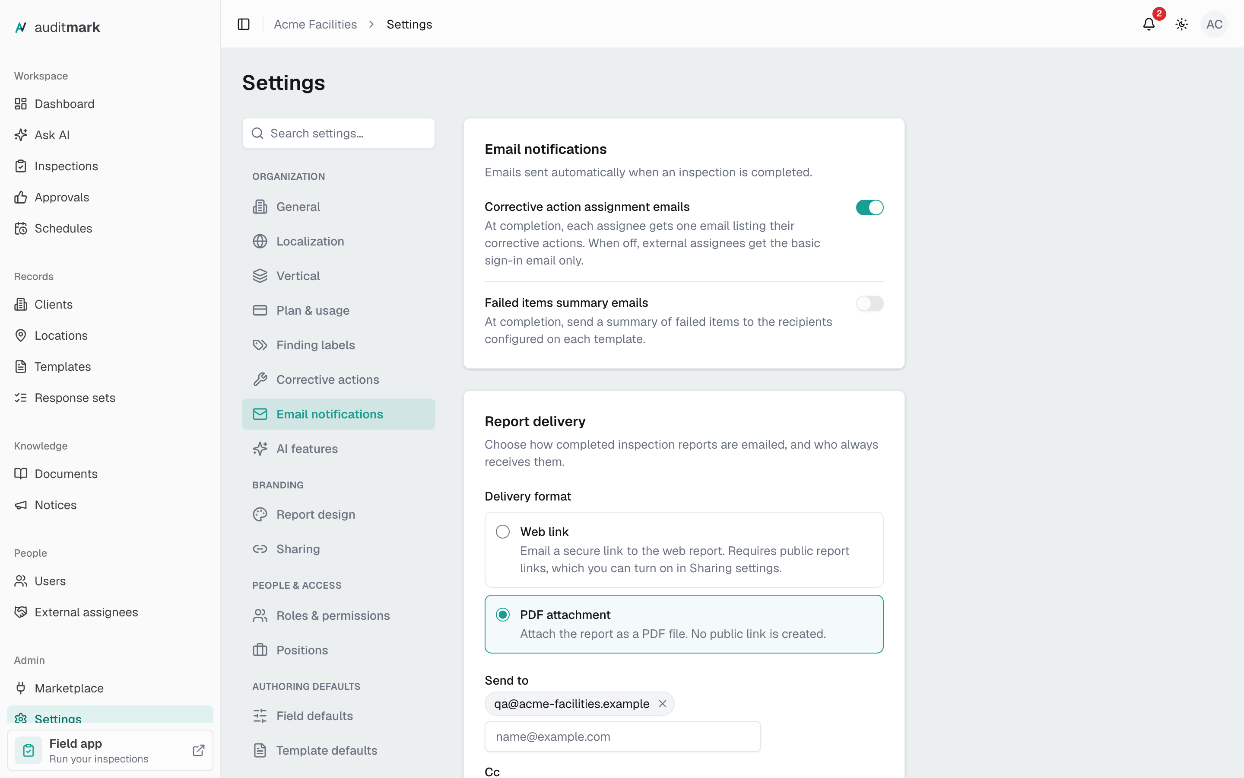Open Field app external link icon

198,750
